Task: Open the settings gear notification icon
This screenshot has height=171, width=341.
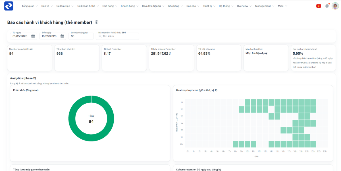Action: pyautogui.click(x=327, y=6)
